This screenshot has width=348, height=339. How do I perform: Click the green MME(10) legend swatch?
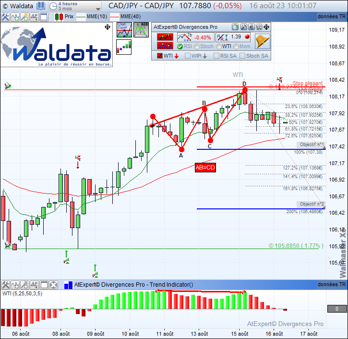click(x=81, y=17)
